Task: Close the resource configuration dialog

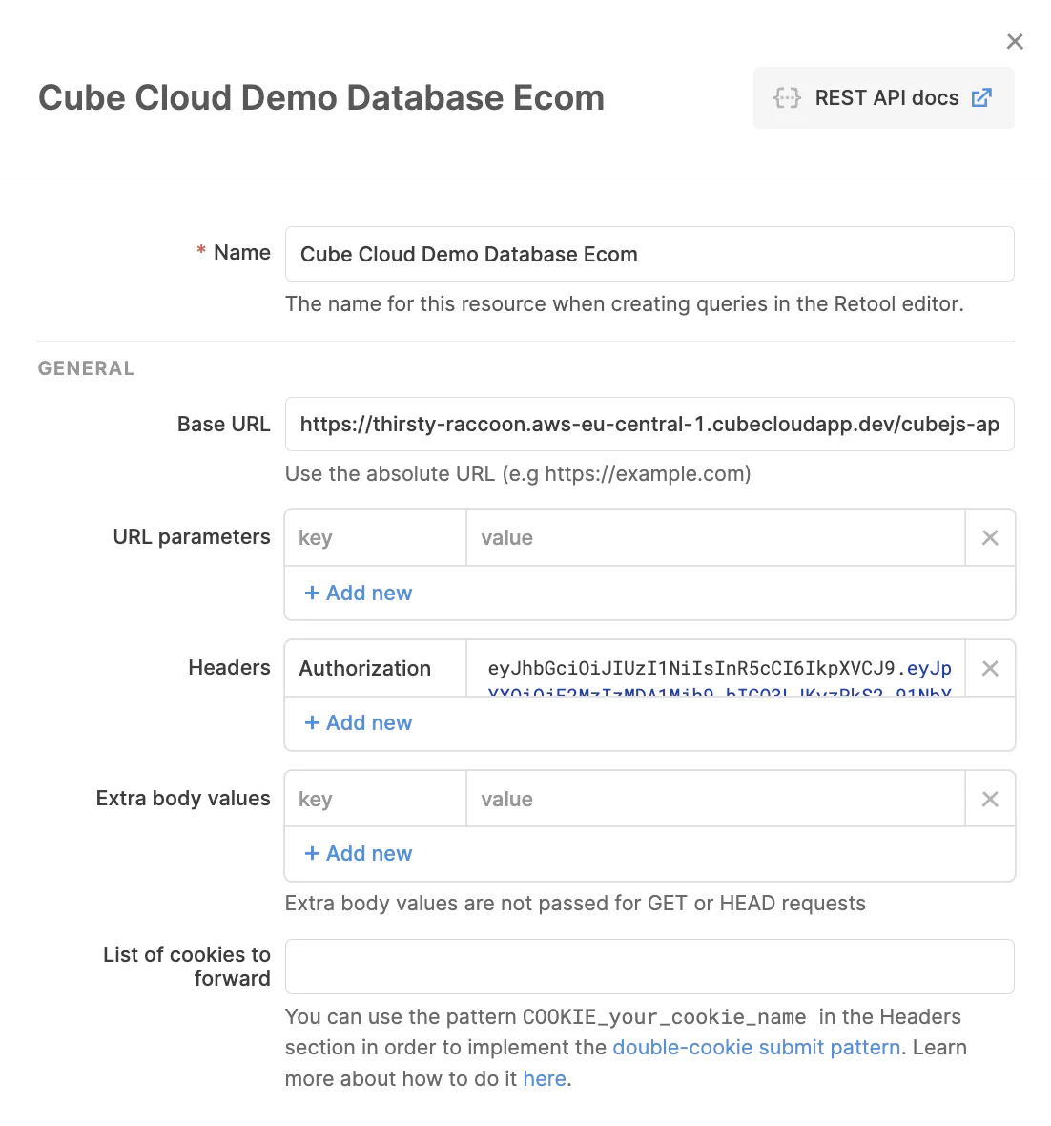Action: point(1015,41)
